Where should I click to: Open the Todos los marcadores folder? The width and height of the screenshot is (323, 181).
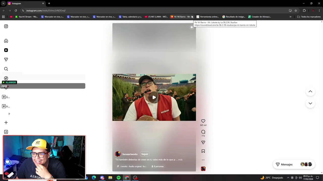click(x=309, y=17)
